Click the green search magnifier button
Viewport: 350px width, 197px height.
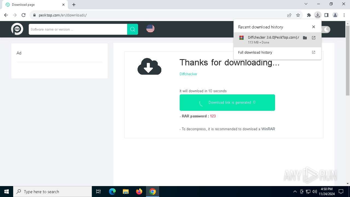[133, 29]
